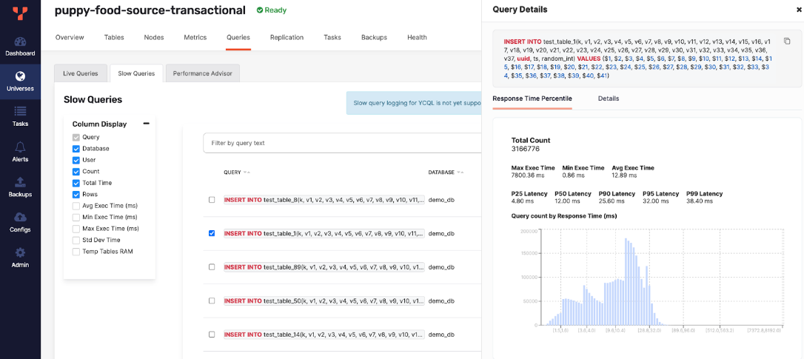This screenshot has width=804, height=359.
Task: Select the Universes globe icon
Action: [x=20, y=77]
